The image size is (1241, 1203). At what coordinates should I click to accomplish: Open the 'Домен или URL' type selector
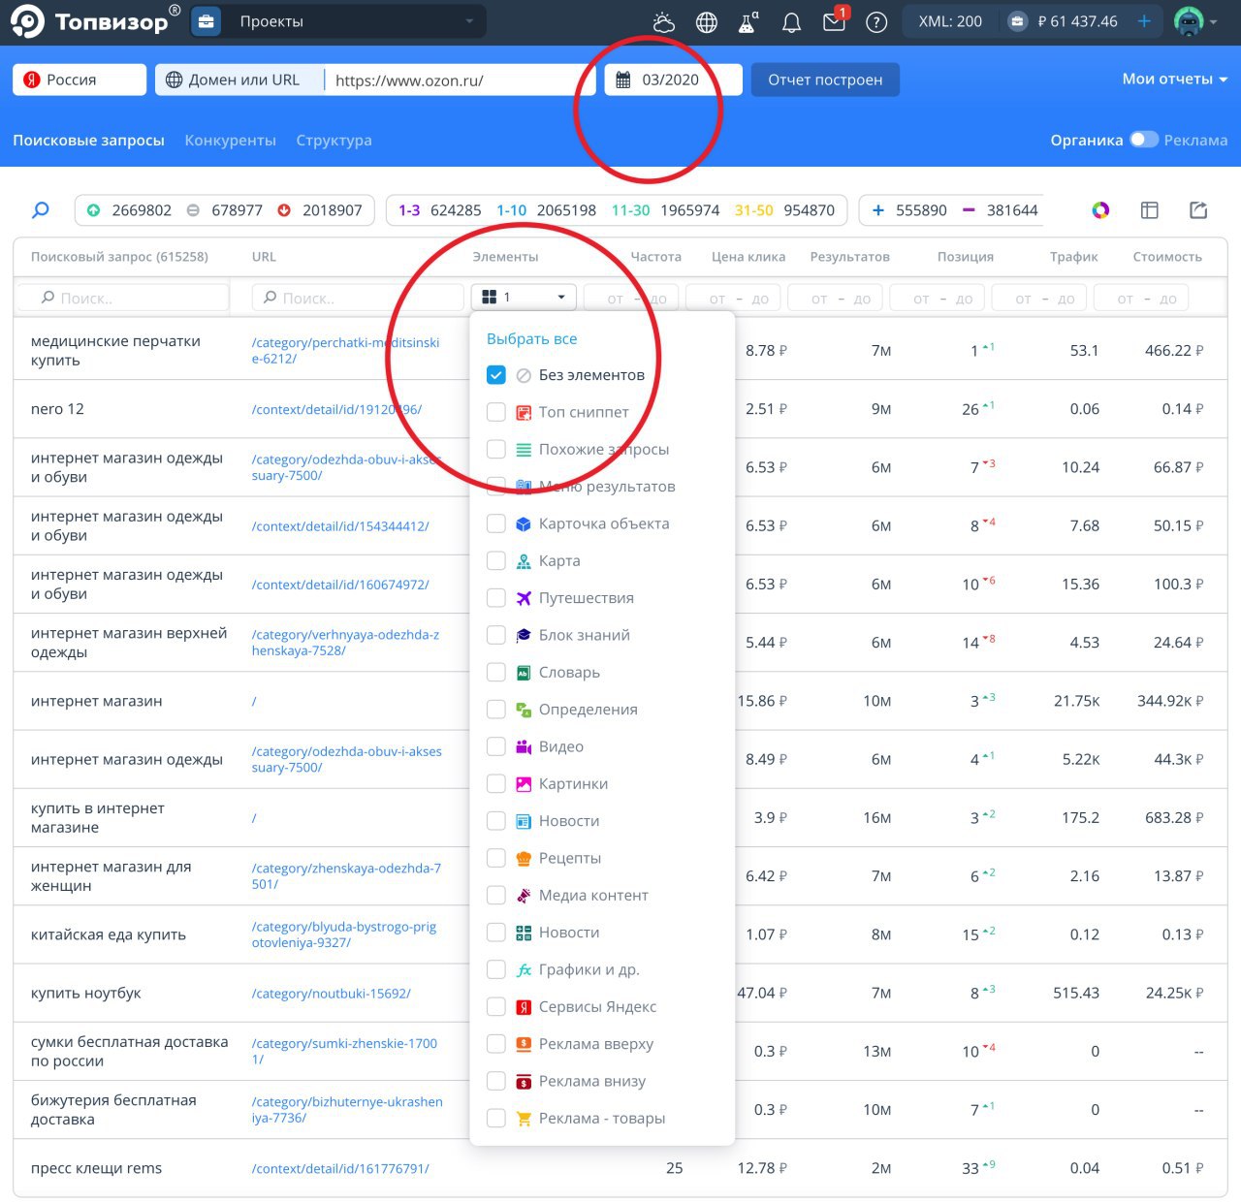238,79
